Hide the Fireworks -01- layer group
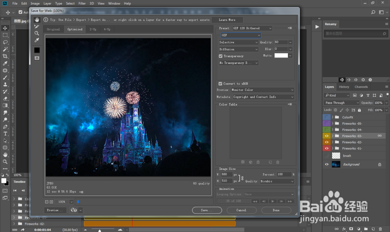The image size is (390, 232). coord(326,148)
